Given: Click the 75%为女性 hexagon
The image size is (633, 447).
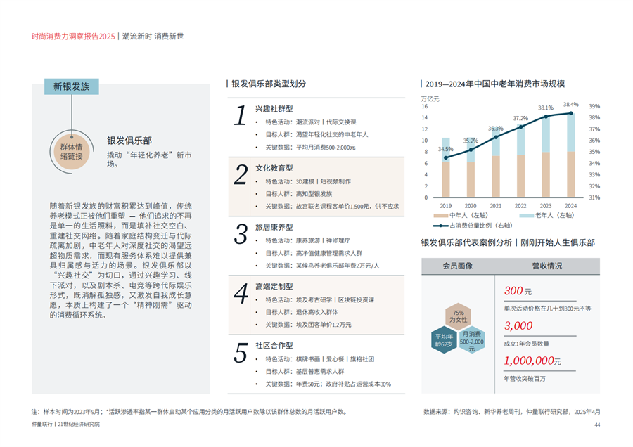Looking at the screenshot, I should 458,316.
